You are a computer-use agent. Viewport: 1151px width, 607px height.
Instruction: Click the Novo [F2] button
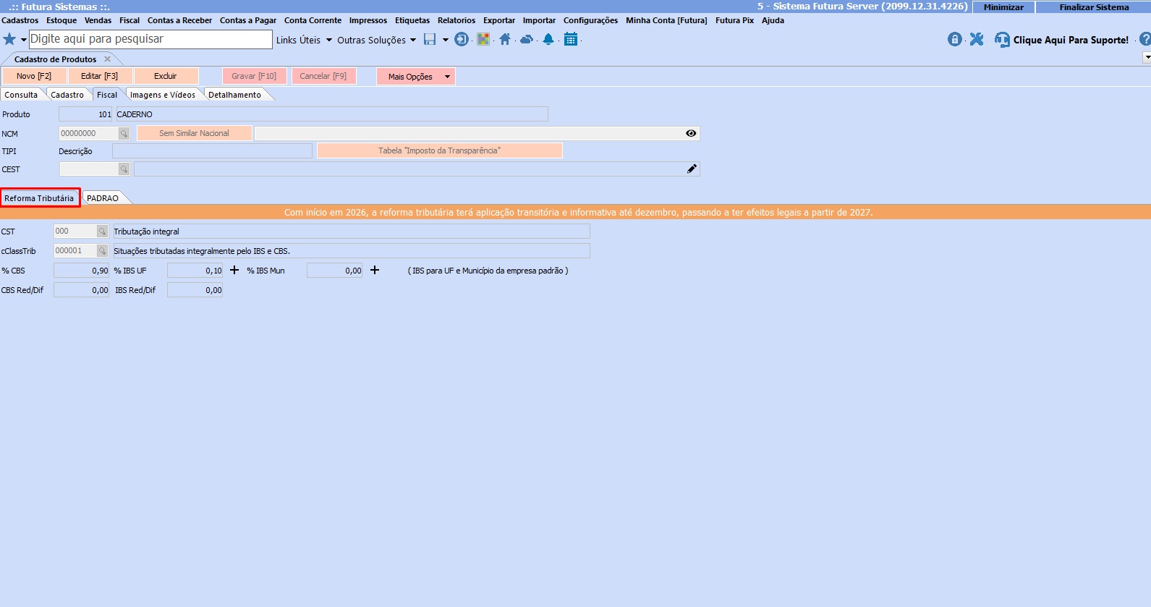tap(34, 76)
